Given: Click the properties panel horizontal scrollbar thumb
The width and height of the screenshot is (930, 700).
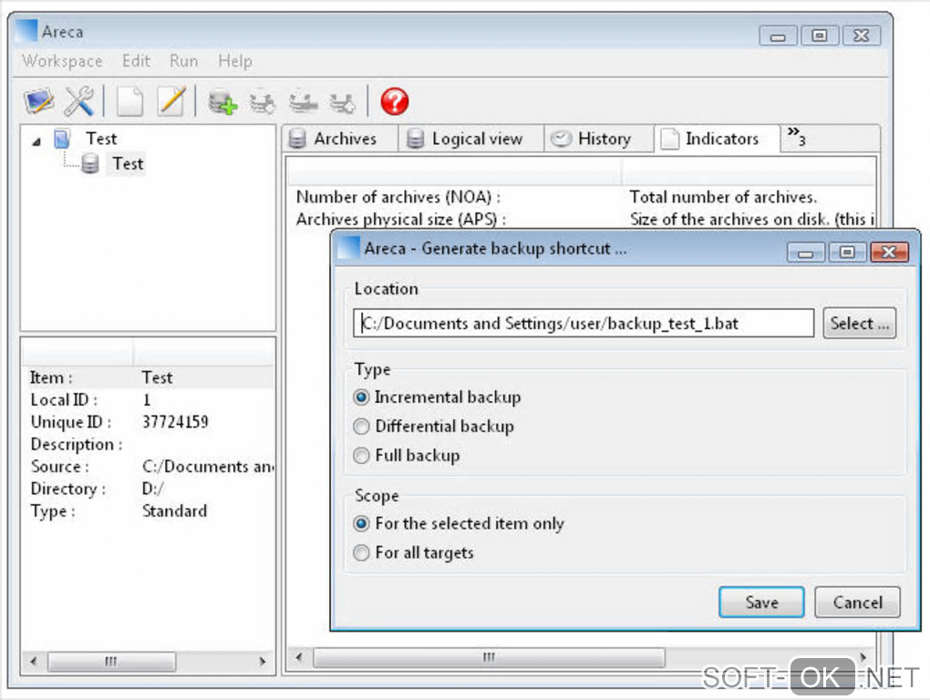Looking at the screenshot, I should (x=111, y=661).
